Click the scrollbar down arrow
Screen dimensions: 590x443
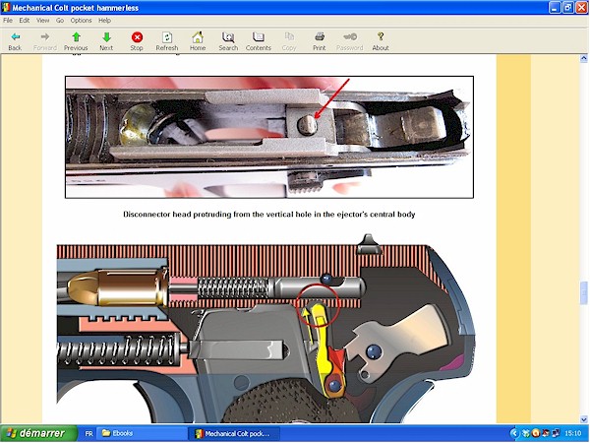point(583,419)
